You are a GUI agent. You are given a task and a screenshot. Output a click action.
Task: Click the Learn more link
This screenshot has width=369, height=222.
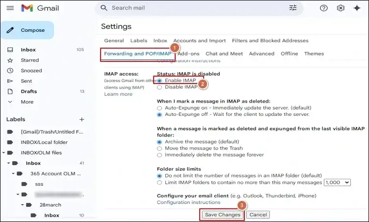(x=118, y=94)
